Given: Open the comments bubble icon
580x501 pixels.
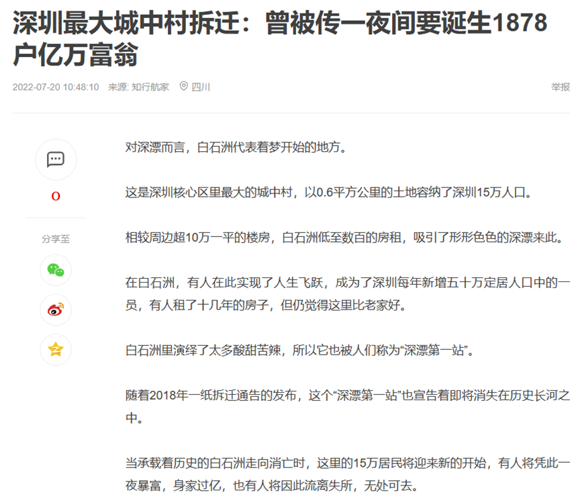Looking at the screenshot, I should [x=56, y=160].
